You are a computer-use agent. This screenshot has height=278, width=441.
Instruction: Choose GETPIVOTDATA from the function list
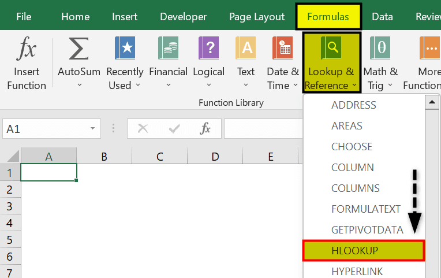click(364, 230)
